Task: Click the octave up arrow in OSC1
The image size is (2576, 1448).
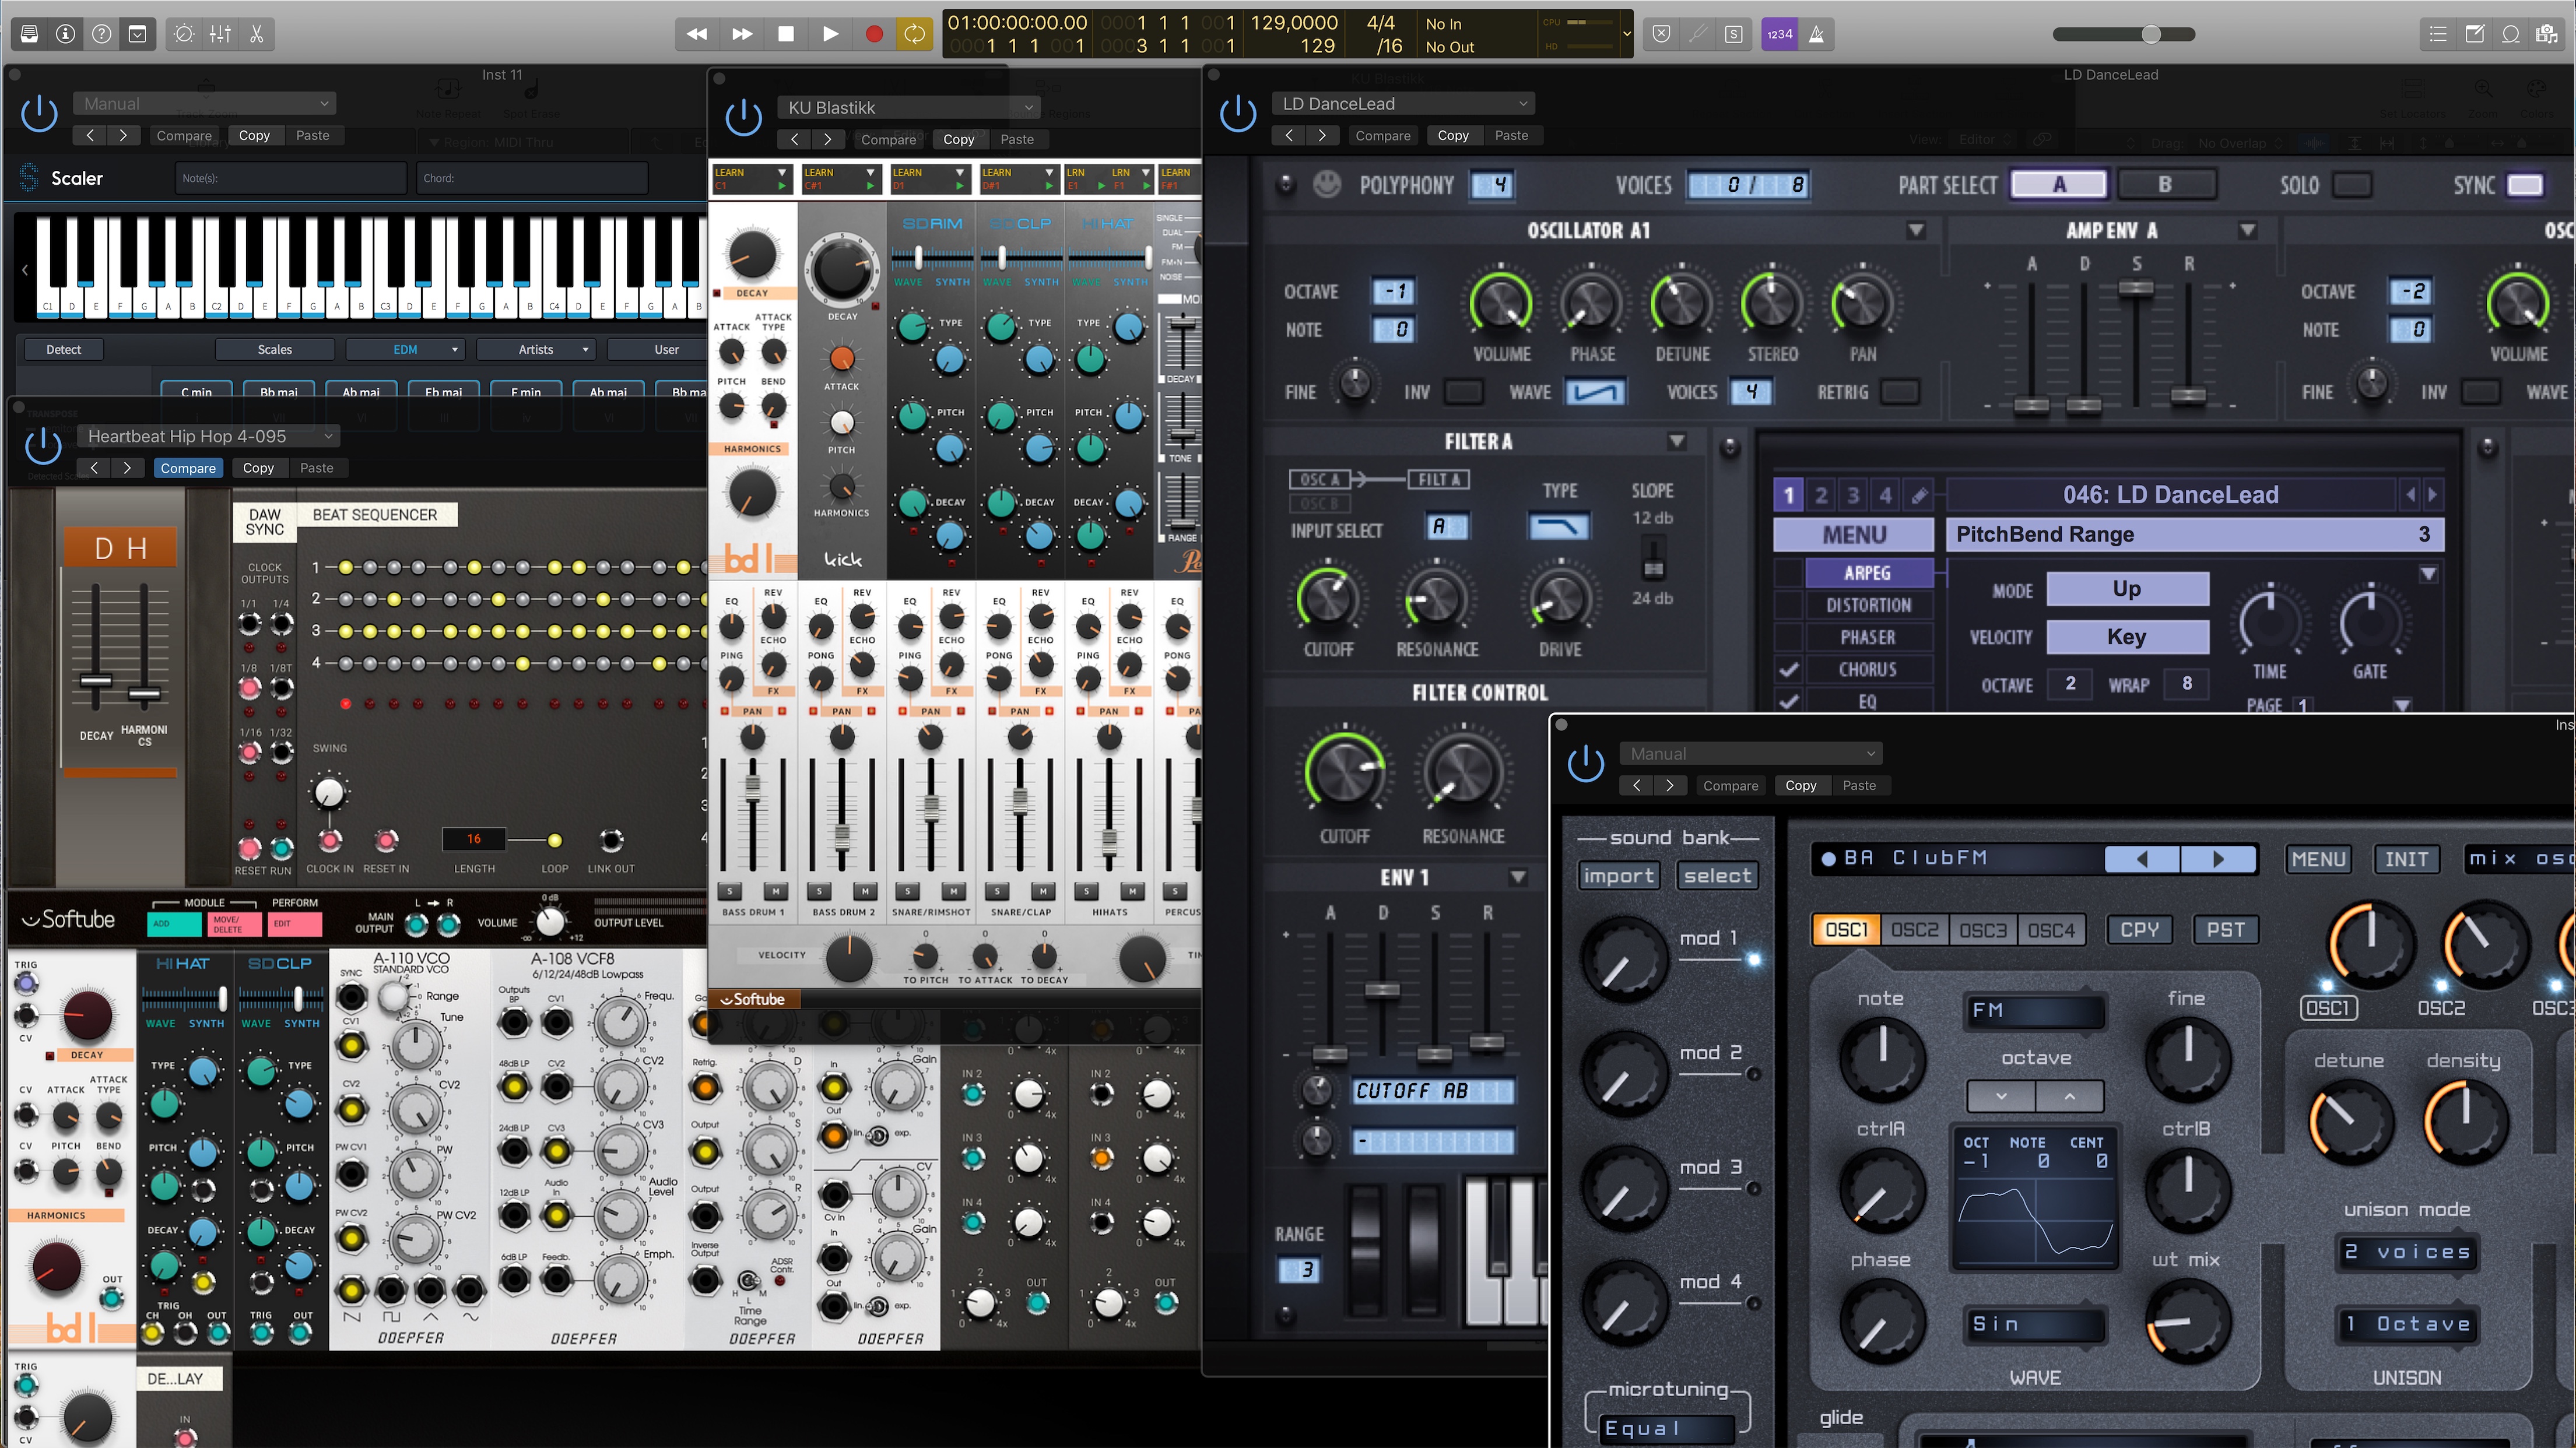Action: [x=2069, y=1097]
